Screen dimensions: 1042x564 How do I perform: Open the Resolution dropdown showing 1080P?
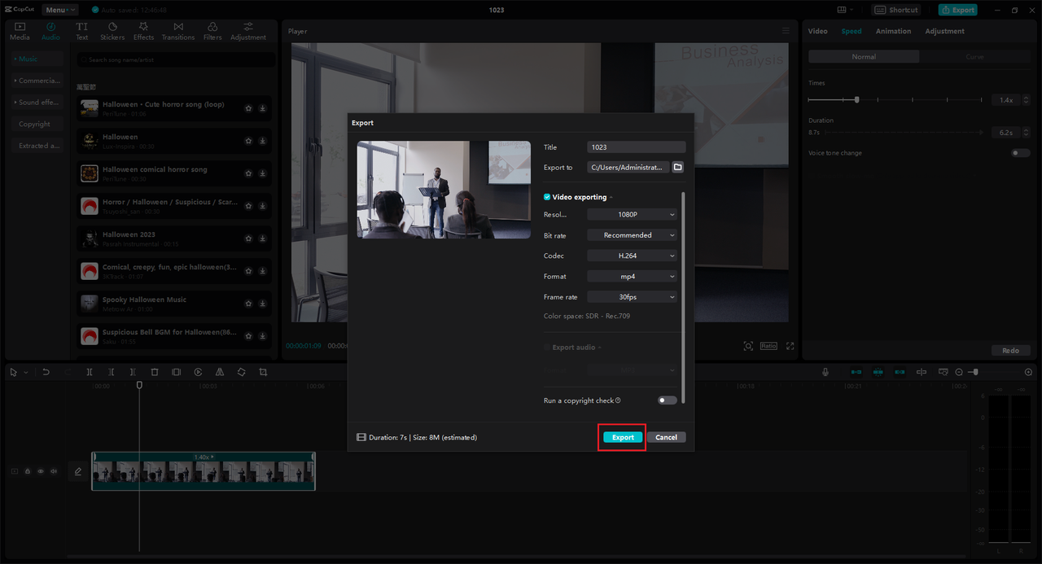coord(632,215)
